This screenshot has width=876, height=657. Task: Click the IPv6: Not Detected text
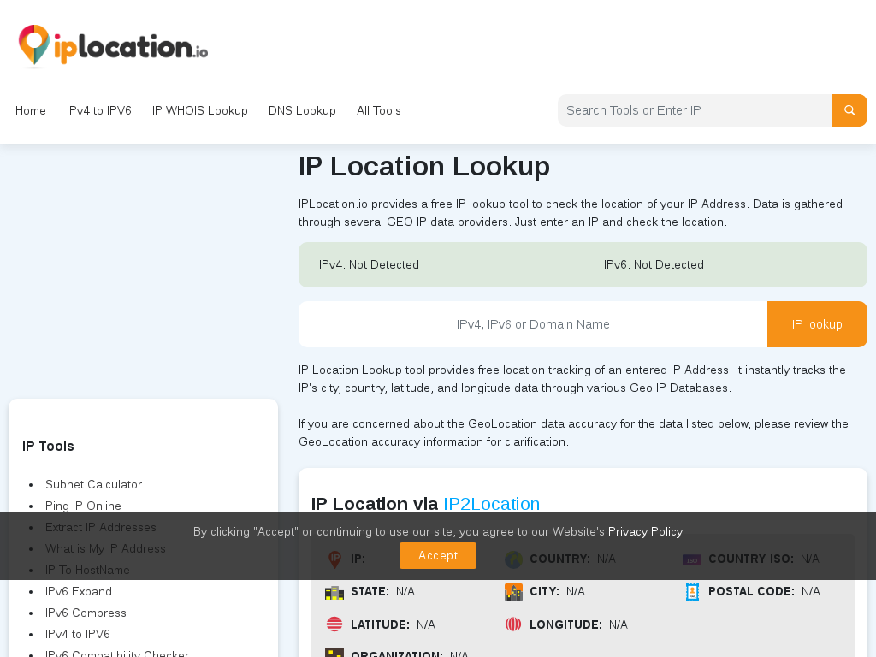tap(654, 265)
